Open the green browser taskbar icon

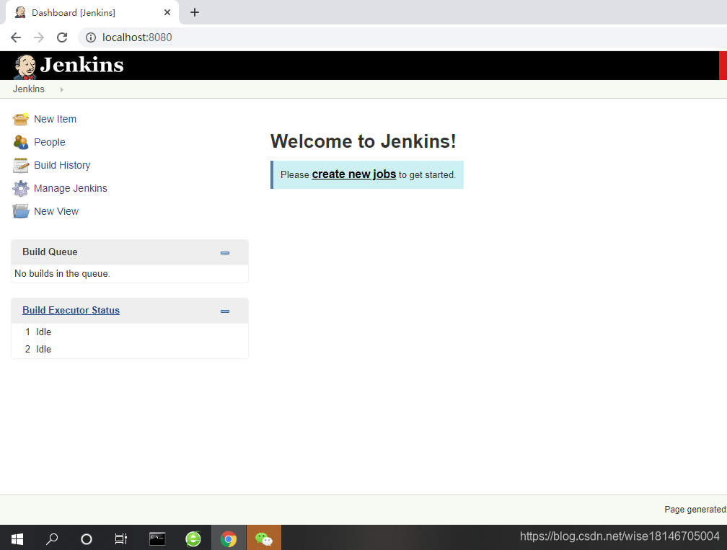pos(193,539)
